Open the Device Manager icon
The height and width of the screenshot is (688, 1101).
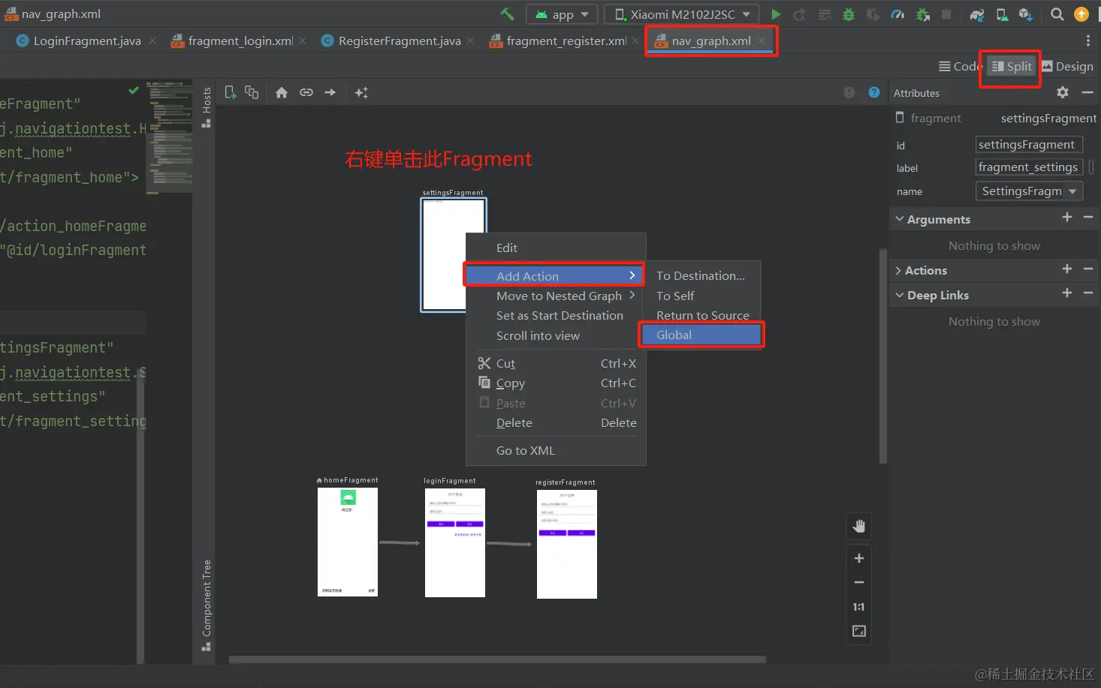pyautogui.click(x=1002, y=14)
